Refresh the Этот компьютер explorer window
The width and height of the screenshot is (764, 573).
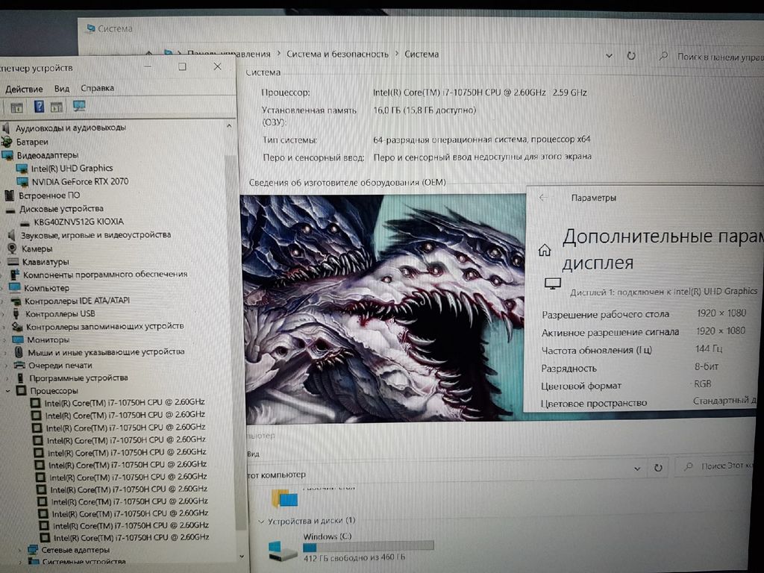point(658,468)
